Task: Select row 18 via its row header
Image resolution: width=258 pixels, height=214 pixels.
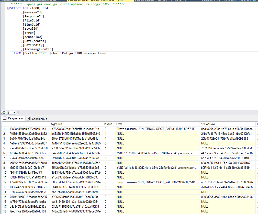Action: [x=6, y=211]
